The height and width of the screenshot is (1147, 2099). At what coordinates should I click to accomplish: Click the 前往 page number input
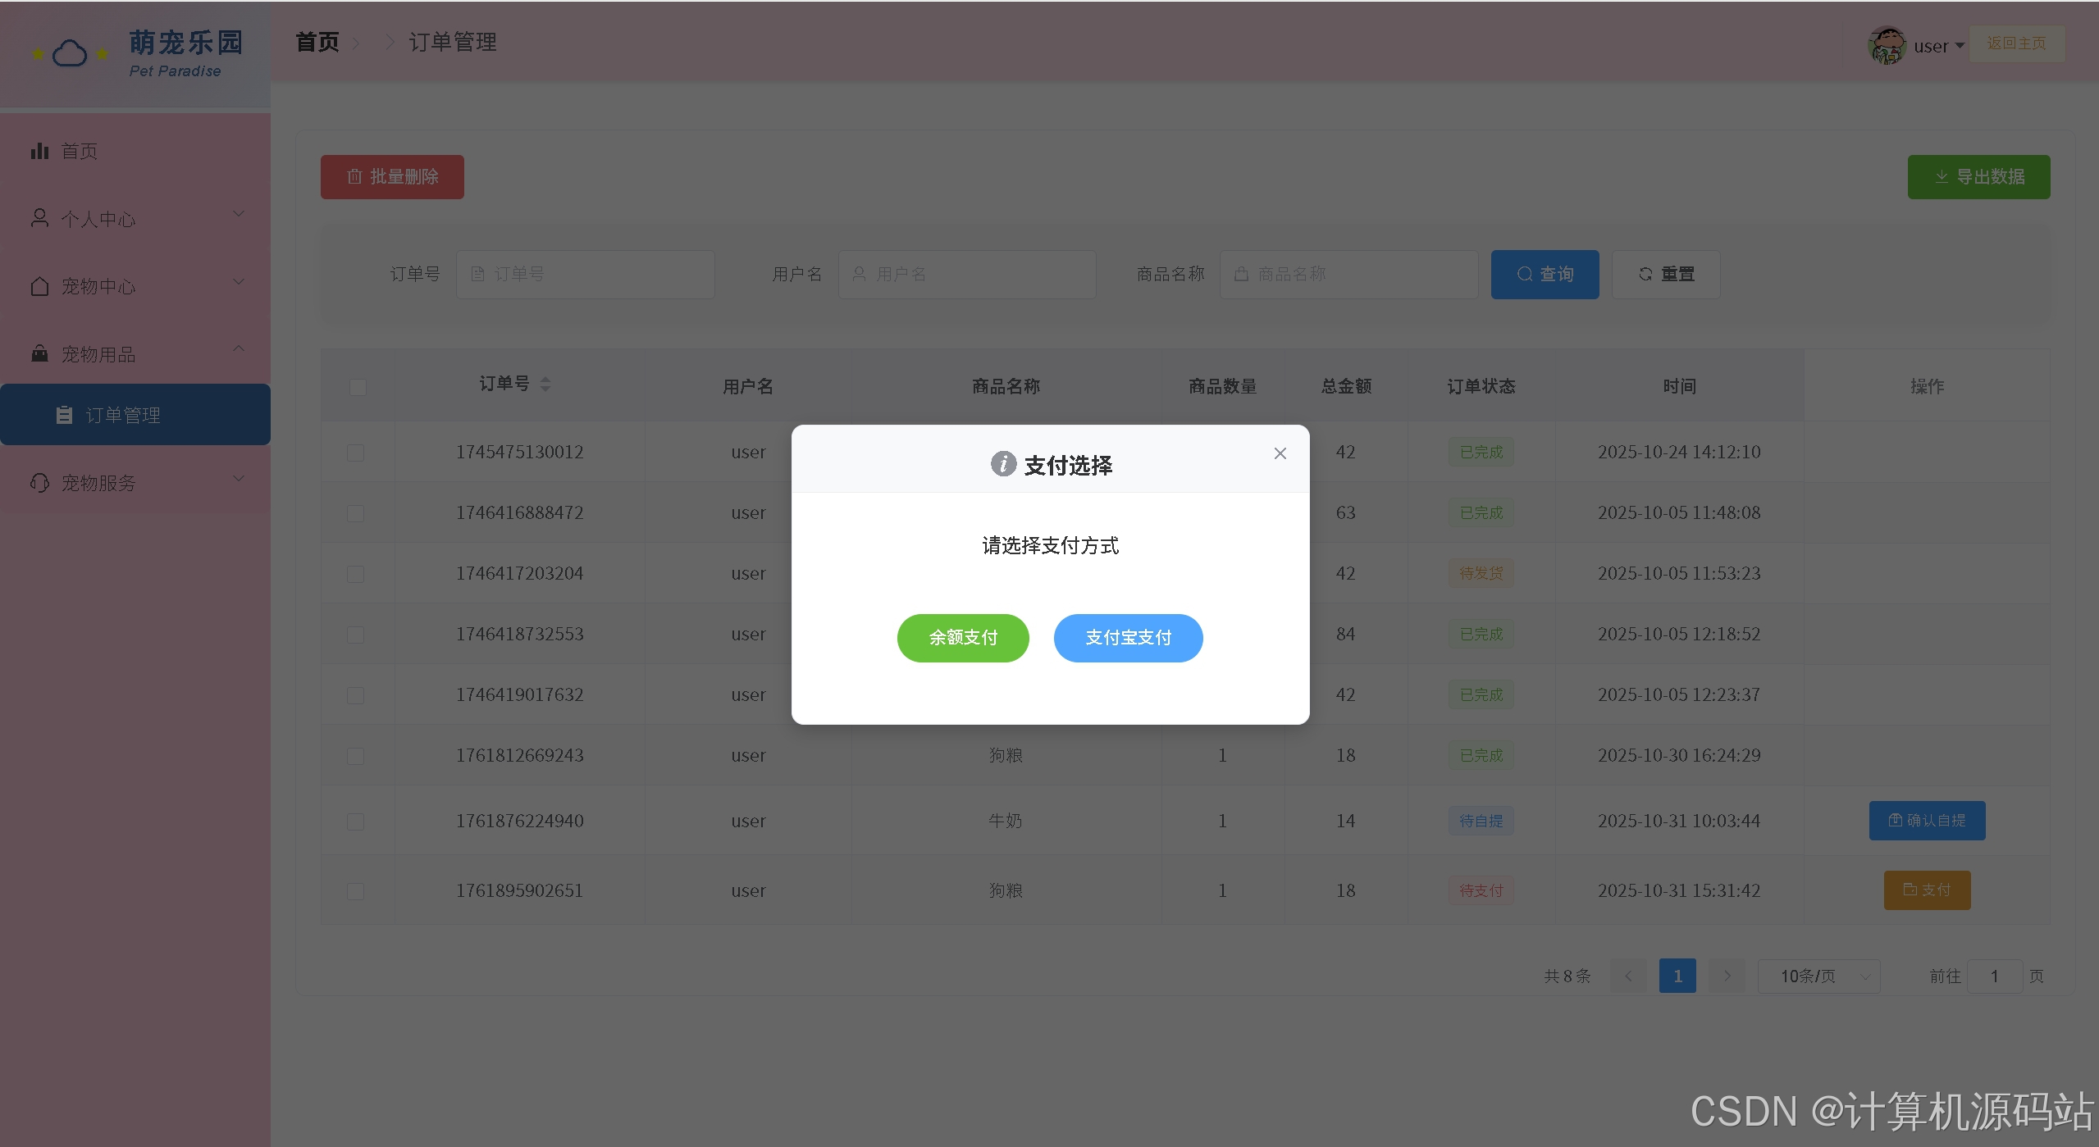1994,976
